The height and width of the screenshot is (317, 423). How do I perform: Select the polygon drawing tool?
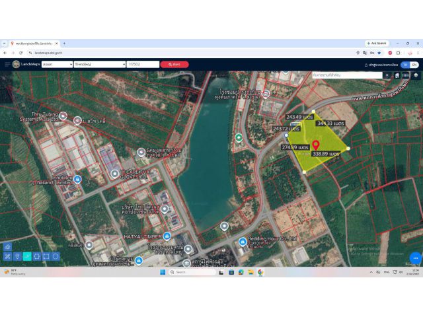coord(36,256)
